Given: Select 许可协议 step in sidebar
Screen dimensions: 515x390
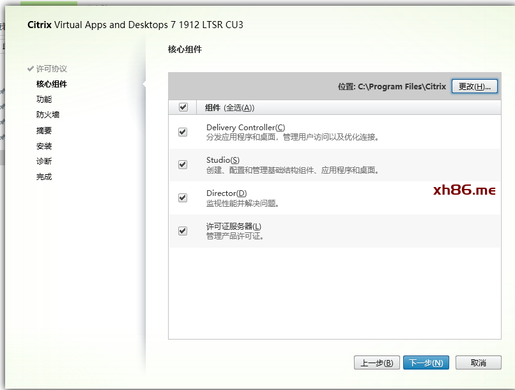Looking at the screenshot, I should (52, 68).
